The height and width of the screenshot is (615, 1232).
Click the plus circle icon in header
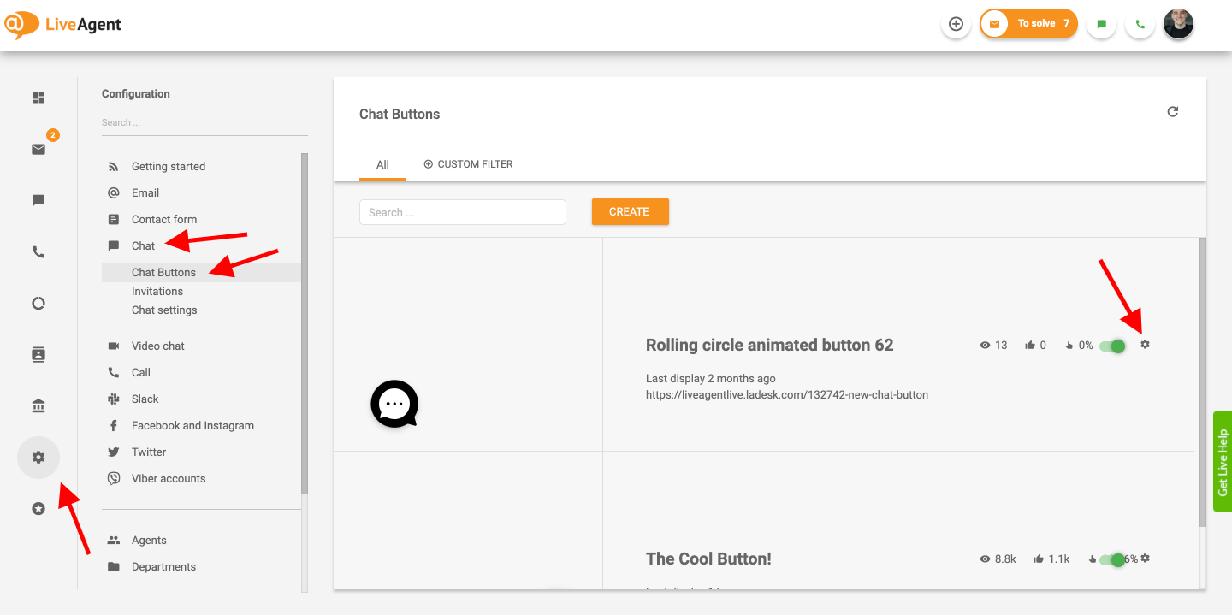957,24
